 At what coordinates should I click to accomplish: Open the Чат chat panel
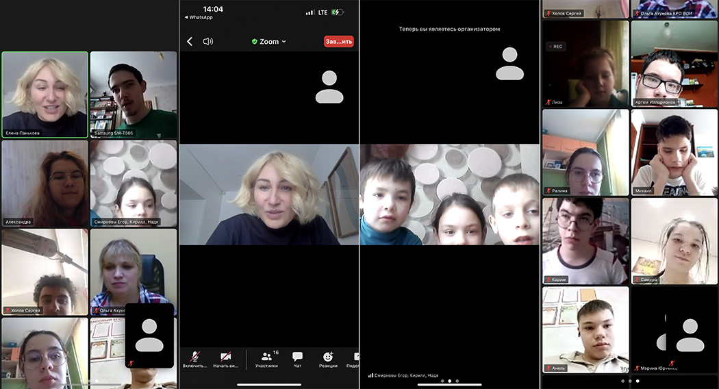click(297, 360)
